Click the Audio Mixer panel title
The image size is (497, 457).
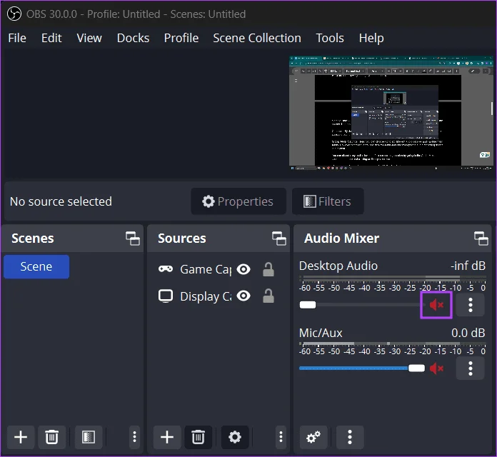point(341,238)
